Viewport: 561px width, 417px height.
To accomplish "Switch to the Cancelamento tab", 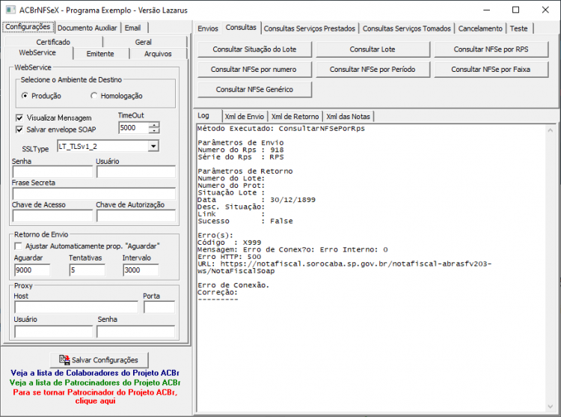I will tap(480, 28).
